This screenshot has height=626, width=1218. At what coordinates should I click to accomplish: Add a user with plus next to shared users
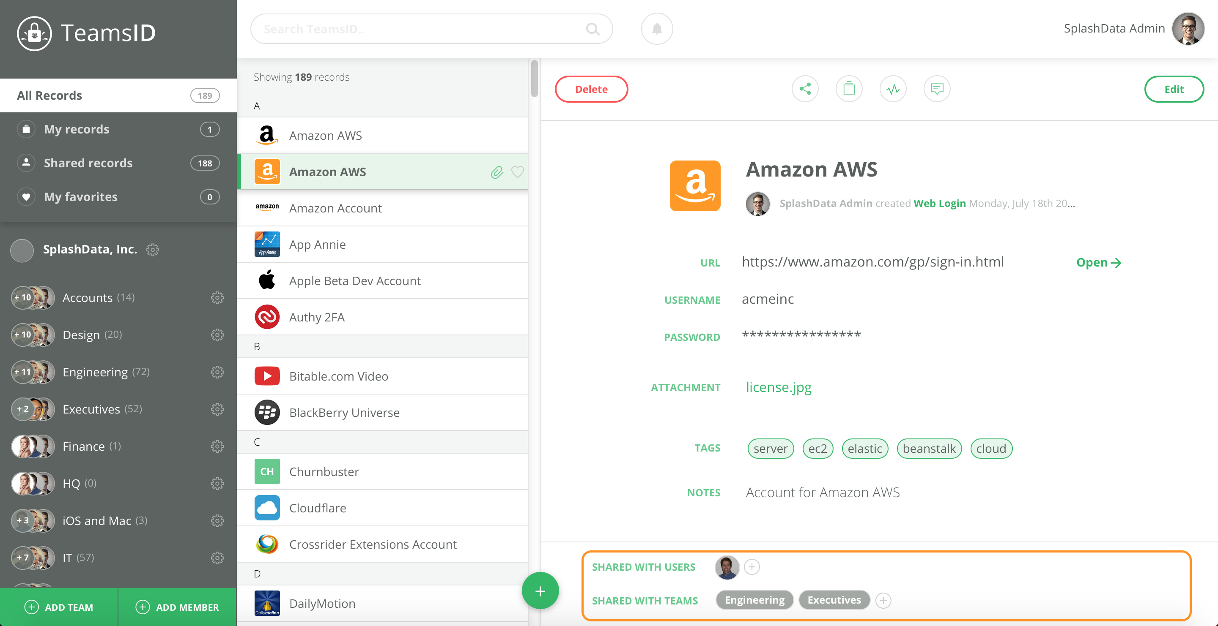752,566
